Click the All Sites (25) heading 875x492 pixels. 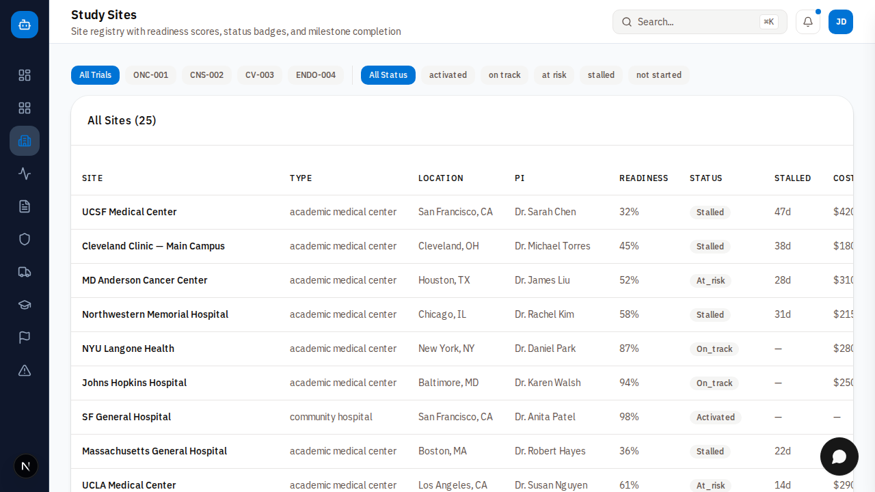click(122, 120)
